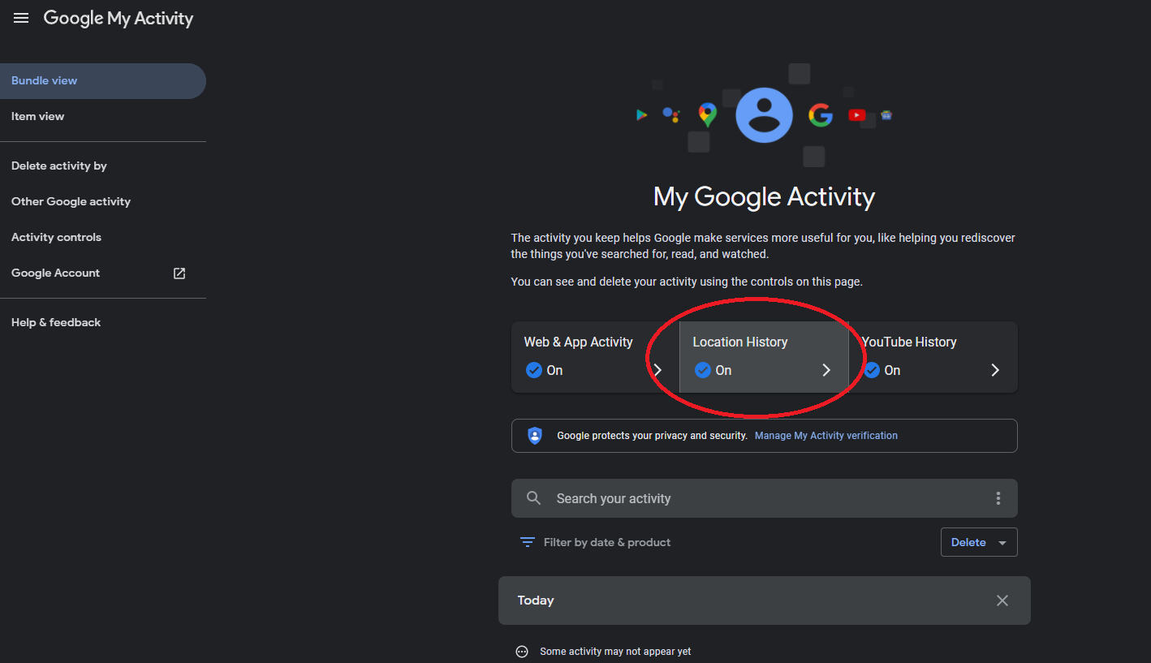Click 'Some activity may not appear yet' text
1151x663 pixels.
616,652
